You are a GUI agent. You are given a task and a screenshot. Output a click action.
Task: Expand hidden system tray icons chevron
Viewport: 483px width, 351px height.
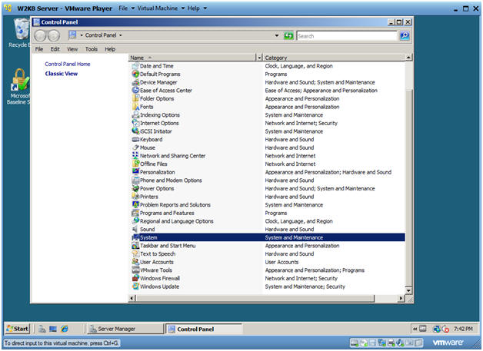[x=415, y=329]
